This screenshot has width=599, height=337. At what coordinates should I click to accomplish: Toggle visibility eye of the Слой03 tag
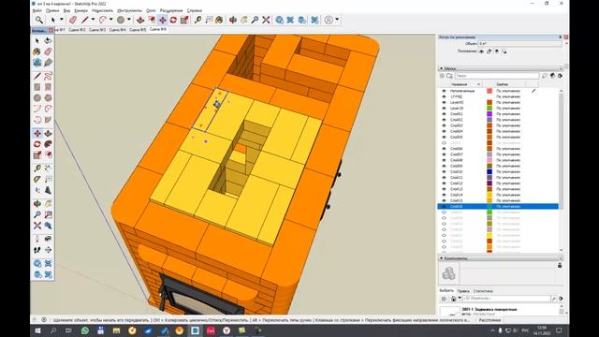(x=444, y=125)
